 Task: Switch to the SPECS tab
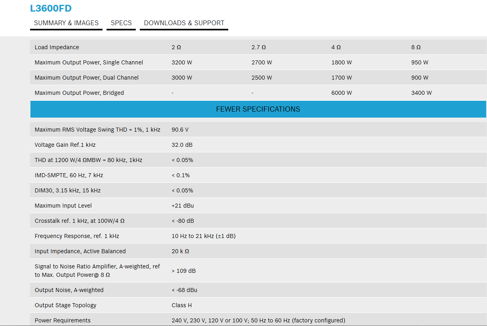click(x=121, y=23)
